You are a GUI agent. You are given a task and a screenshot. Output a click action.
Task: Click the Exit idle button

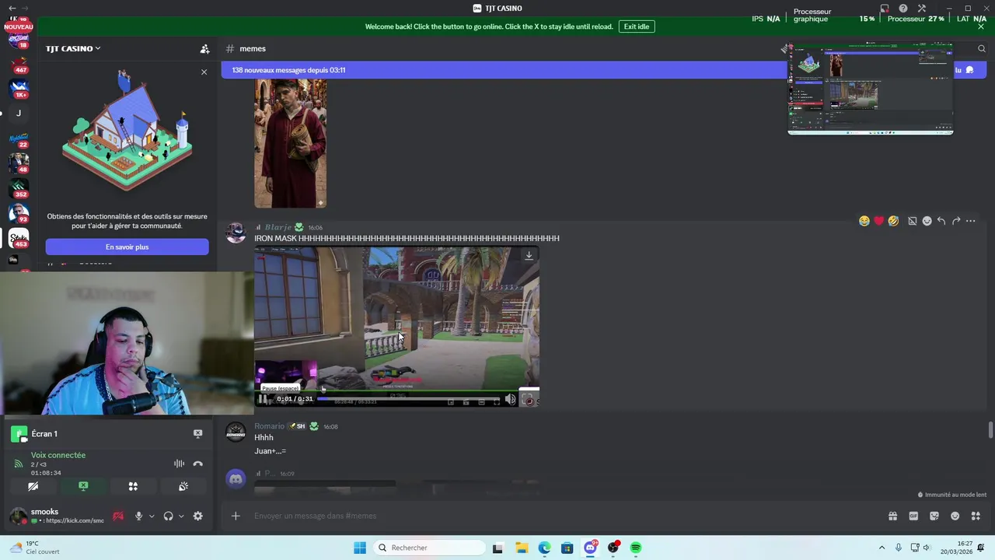coord(636,26)
